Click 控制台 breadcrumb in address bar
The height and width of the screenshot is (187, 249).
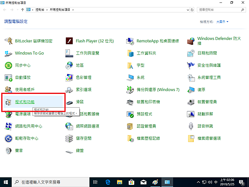[x=40, y=10]
